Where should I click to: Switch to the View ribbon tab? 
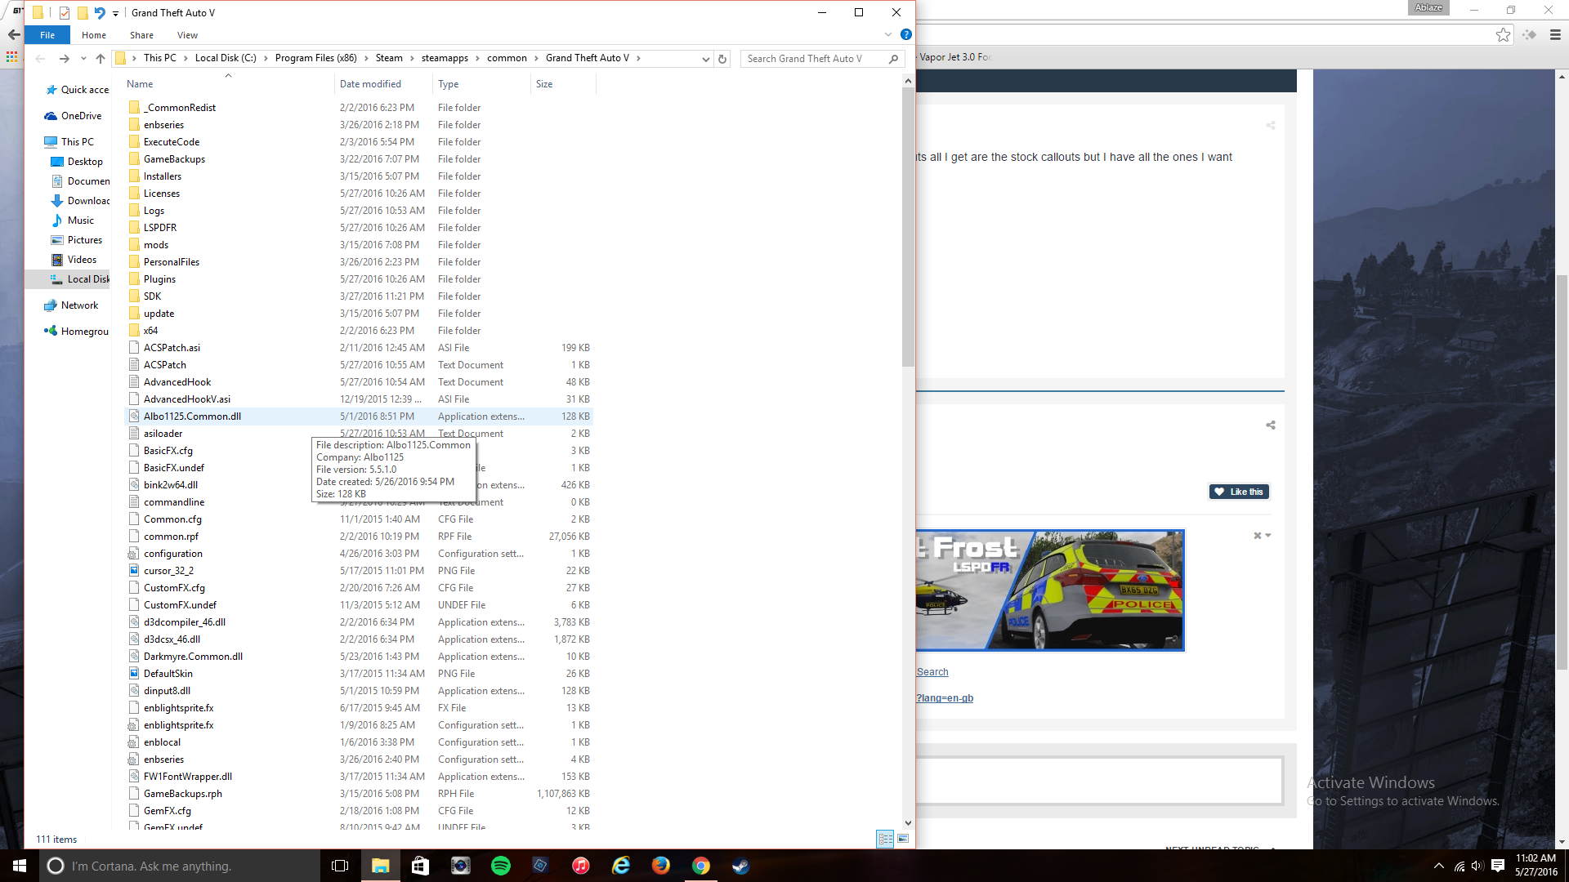(187, 35)
